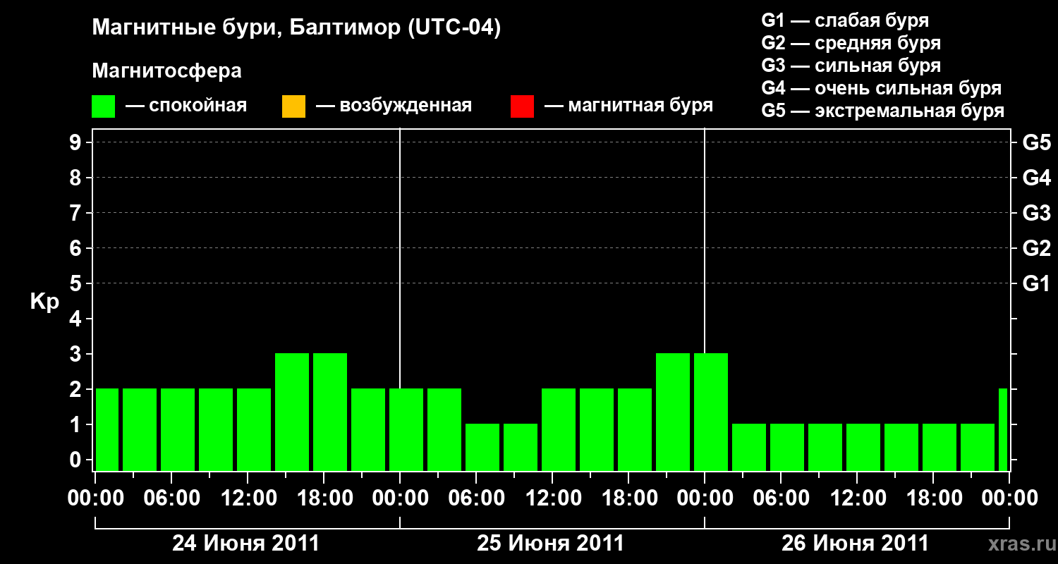Click the 12:00 time label for 24 Июня

pyautogui.click(x=248, y=498)
